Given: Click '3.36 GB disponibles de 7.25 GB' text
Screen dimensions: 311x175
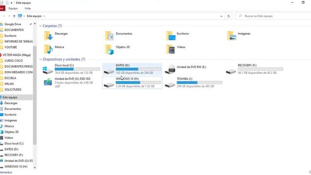Looking at the screenshot, I should [x=135, y=87].
